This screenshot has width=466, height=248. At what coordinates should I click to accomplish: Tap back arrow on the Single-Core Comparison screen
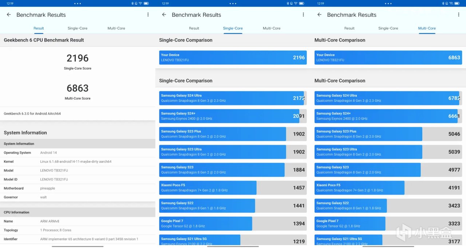(x=164, y=15)
